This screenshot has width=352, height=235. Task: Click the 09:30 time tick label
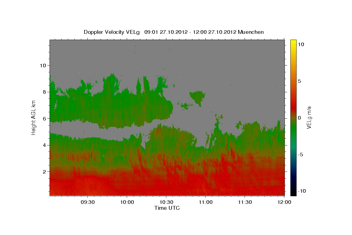pos(87,202)
